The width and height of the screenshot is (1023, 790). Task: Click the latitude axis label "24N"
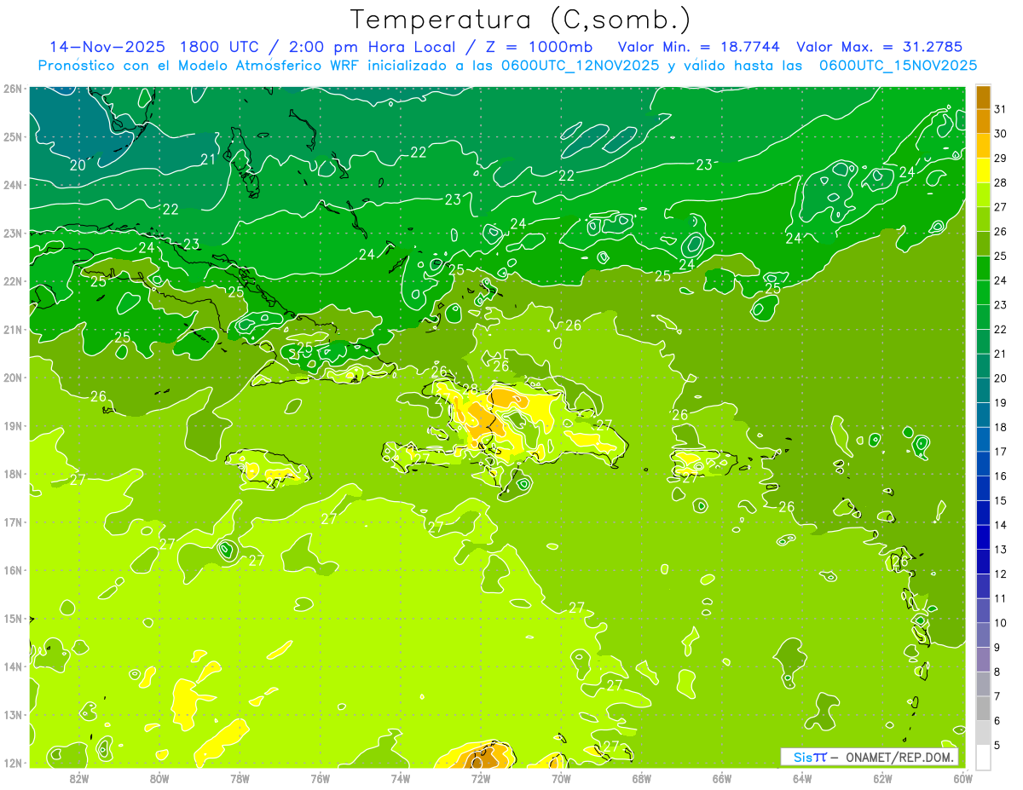(x=12, y=185)
